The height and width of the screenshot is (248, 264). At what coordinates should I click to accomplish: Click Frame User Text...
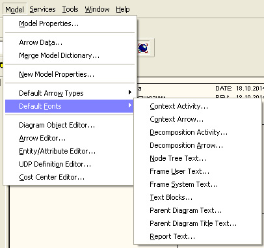pyautogui.click(x=198, y=171)
